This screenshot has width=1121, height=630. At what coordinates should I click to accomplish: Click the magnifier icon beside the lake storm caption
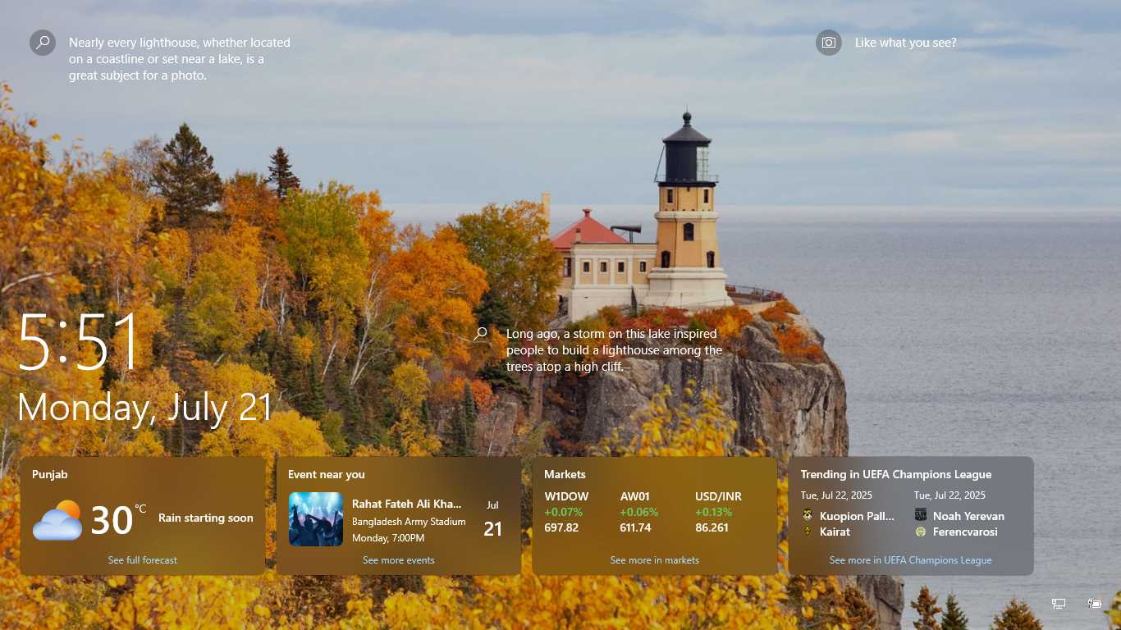(481, 333)
